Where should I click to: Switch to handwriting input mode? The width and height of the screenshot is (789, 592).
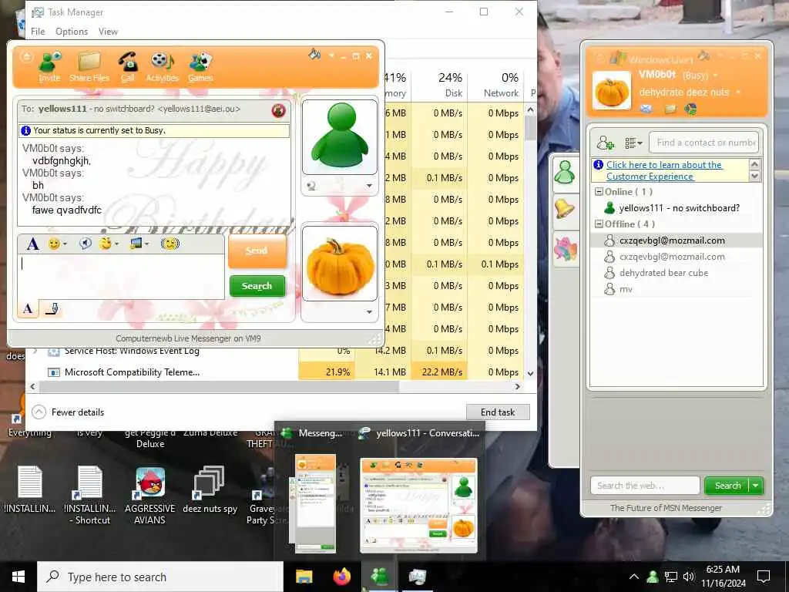click(52, 308)
